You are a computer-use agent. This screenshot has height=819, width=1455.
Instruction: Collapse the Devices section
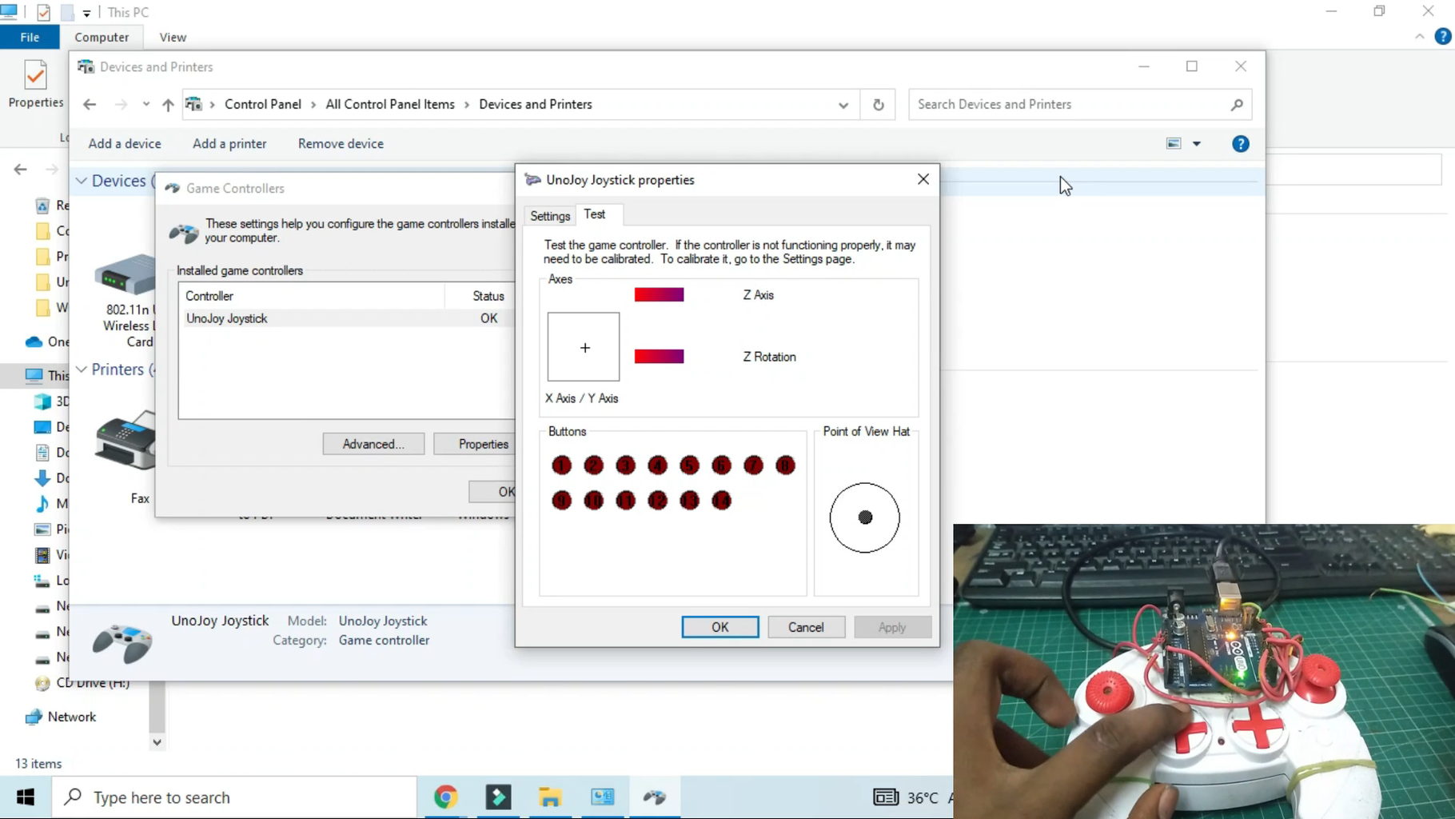pos(81,181)
